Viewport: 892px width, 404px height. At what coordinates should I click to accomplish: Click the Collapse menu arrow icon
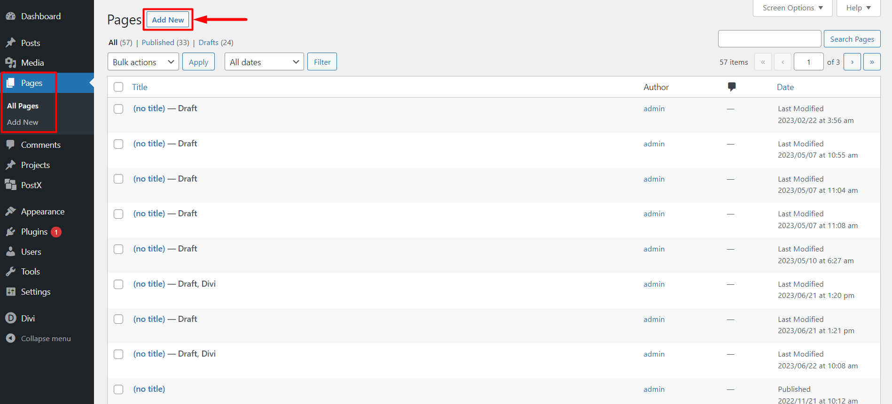tap(10, 338)
